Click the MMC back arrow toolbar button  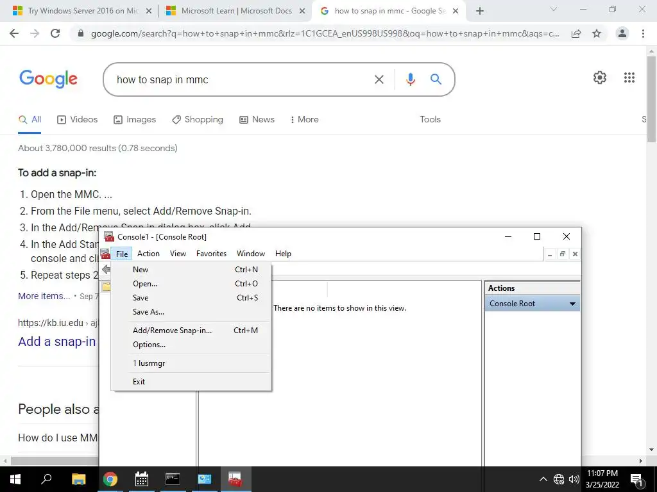tap(107, 270)
